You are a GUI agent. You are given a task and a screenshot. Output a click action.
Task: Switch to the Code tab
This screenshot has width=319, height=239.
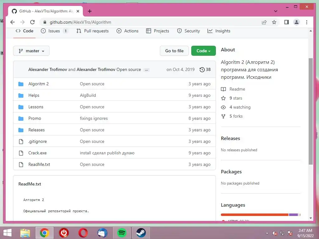[24, 31]
